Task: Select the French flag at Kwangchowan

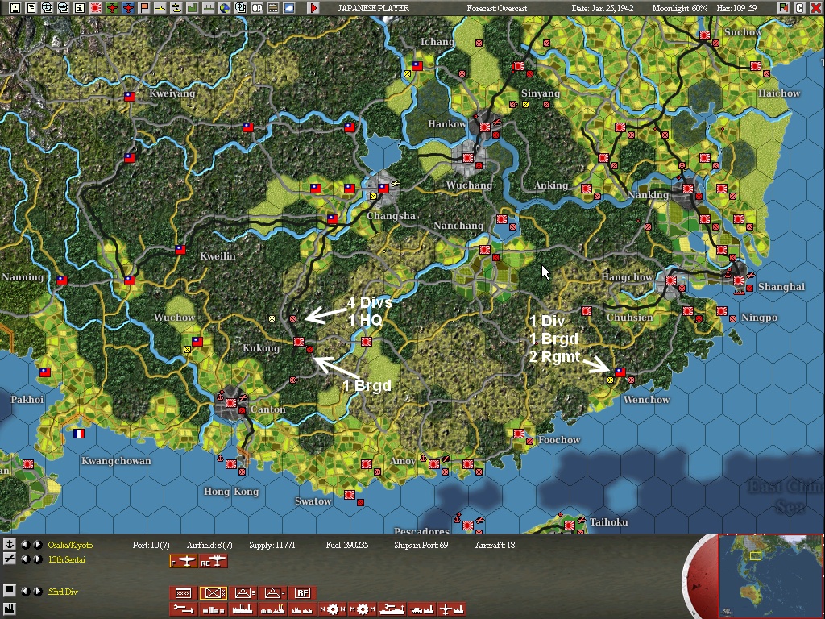Action: (x=78, y=434)
